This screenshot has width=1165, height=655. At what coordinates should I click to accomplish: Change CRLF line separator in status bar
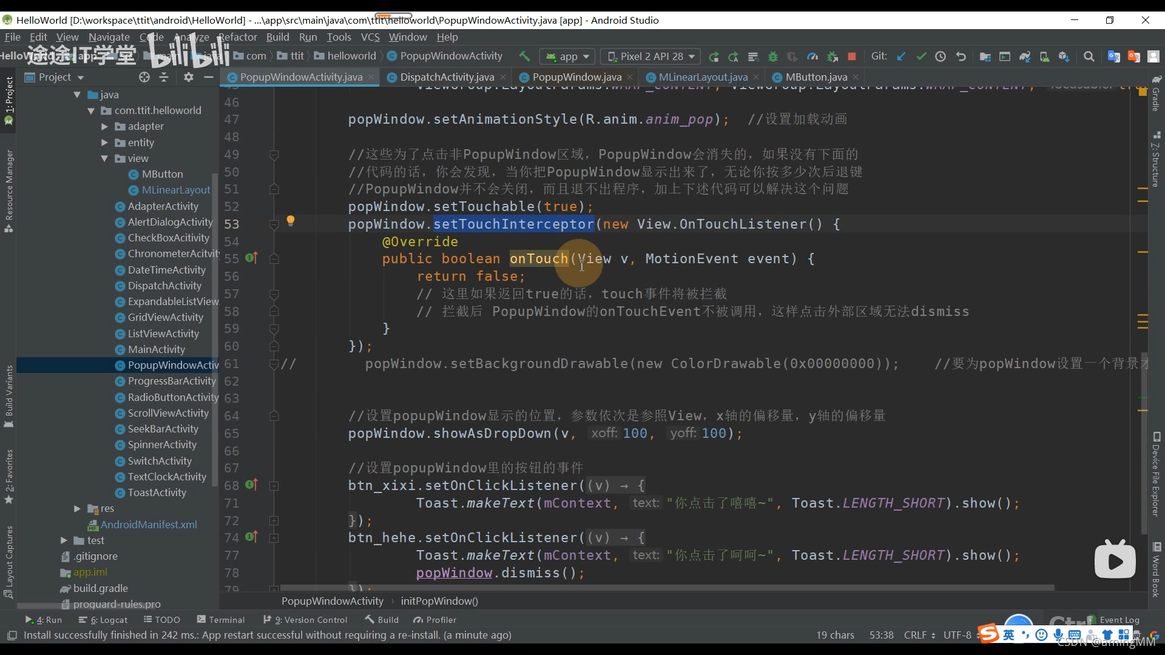point(919,635)
